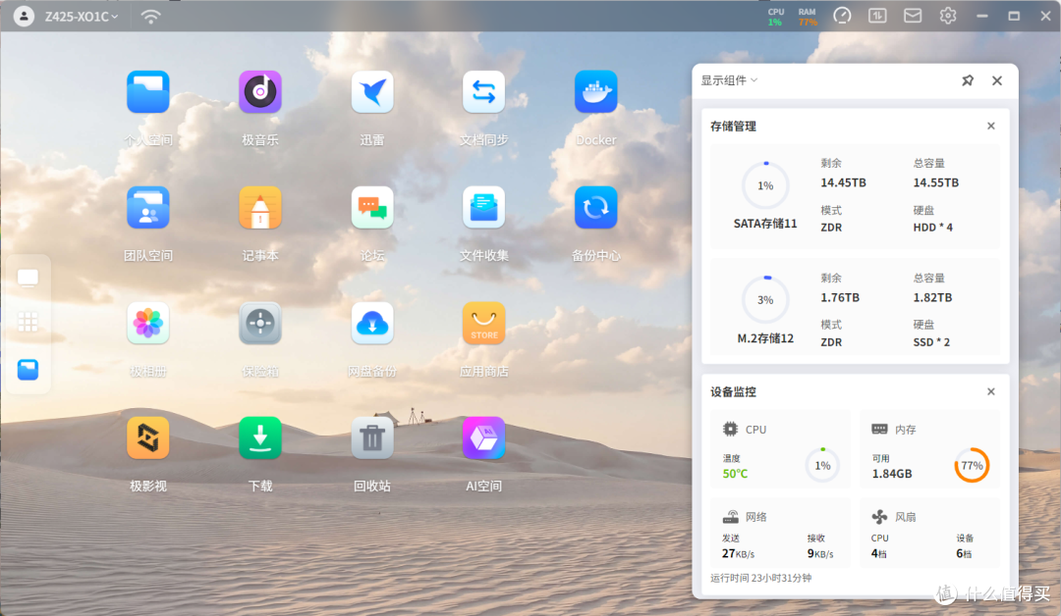Open the 回收站 recycle bin

(372, 437)
